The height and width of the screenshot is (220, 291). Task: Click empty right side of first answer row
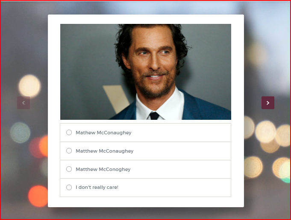pyautogui.click(x=192, y=133)
